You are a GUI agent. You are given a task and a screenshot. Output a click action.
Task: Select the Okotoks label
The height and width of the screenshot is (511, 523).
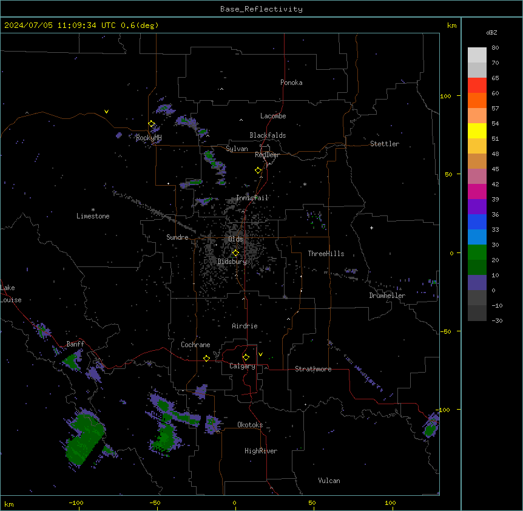(250, 425)
